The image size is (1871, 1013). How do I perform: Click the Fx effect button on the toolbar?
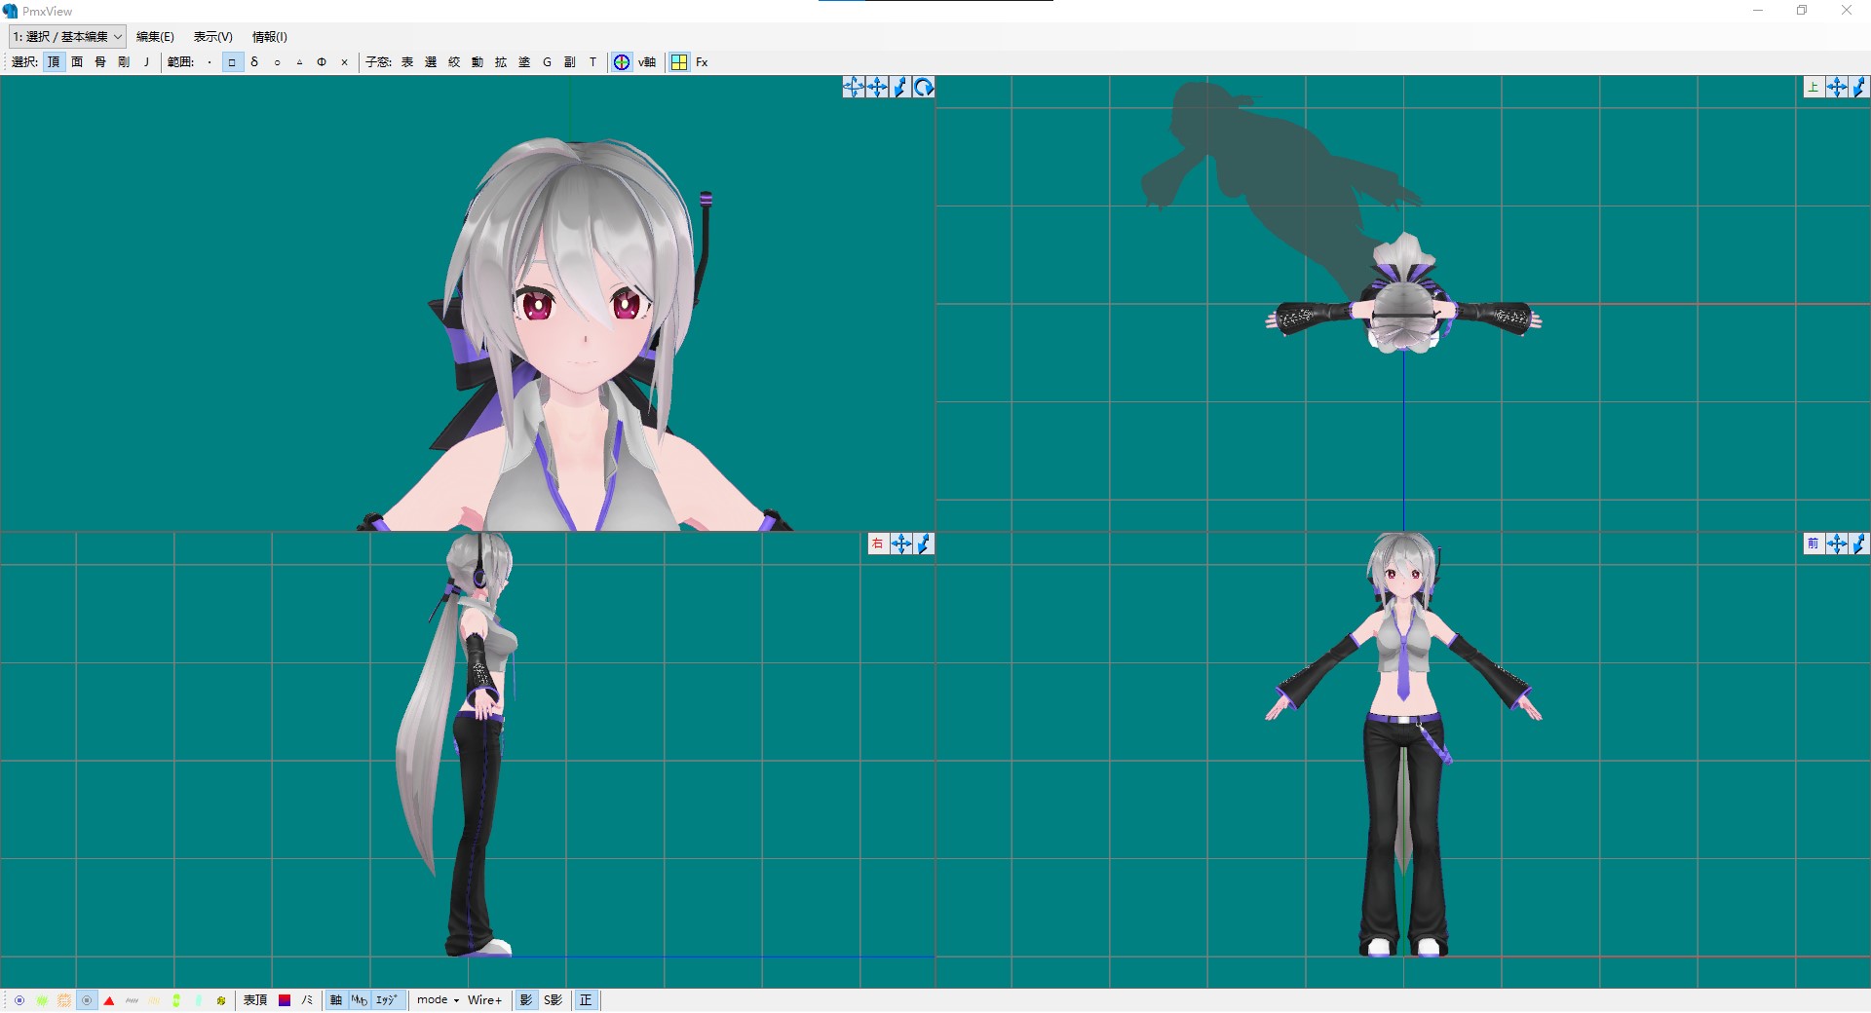[x=702, y=61]
